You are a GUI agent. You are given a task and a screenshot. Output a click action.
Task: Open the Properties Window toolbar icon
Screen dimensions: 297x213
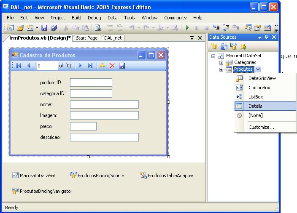258,28
